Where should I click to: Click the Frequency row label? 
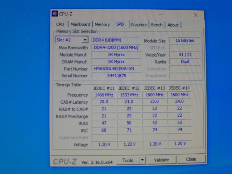78,95
